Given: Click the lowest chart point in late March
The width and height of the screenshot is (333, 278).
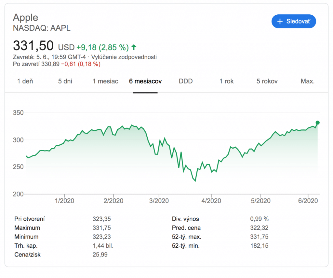Looking at the screenshot, I should 195,181.
